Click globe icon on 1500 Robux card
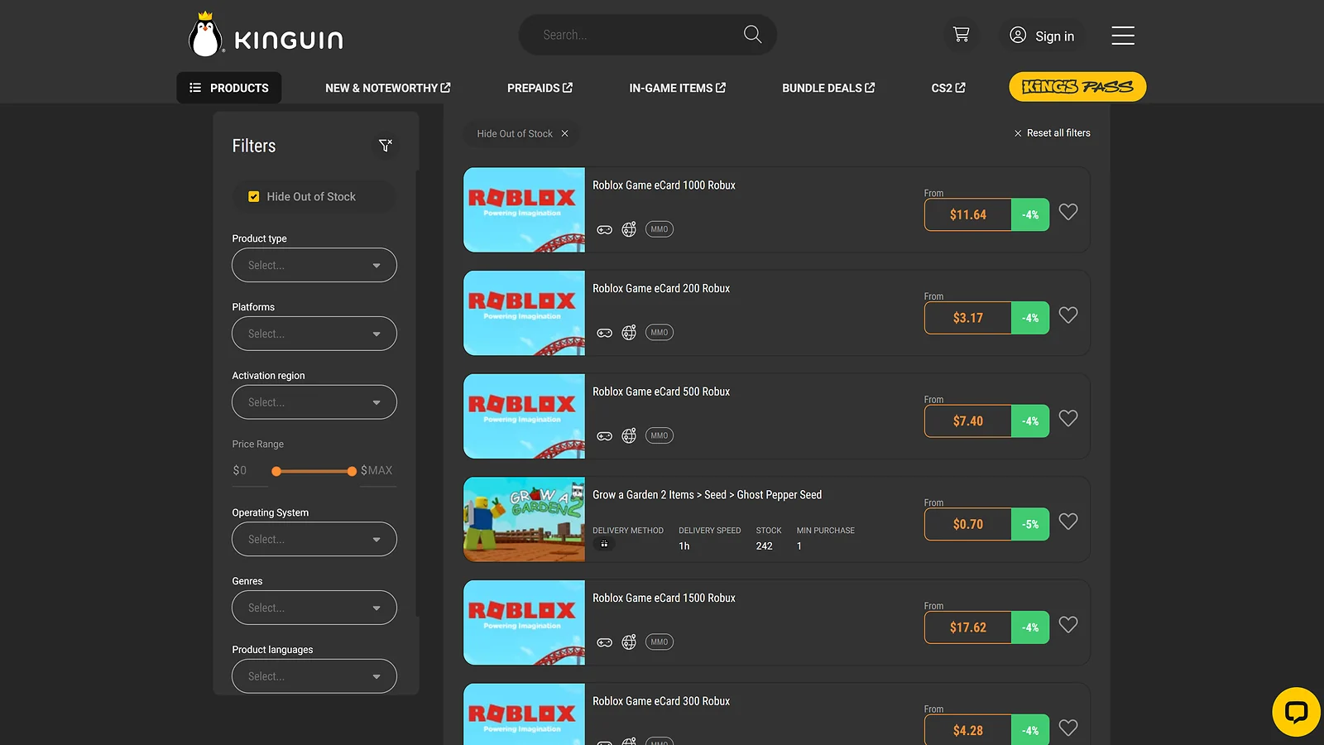1324x745 pixels. (x=629, y=642)
